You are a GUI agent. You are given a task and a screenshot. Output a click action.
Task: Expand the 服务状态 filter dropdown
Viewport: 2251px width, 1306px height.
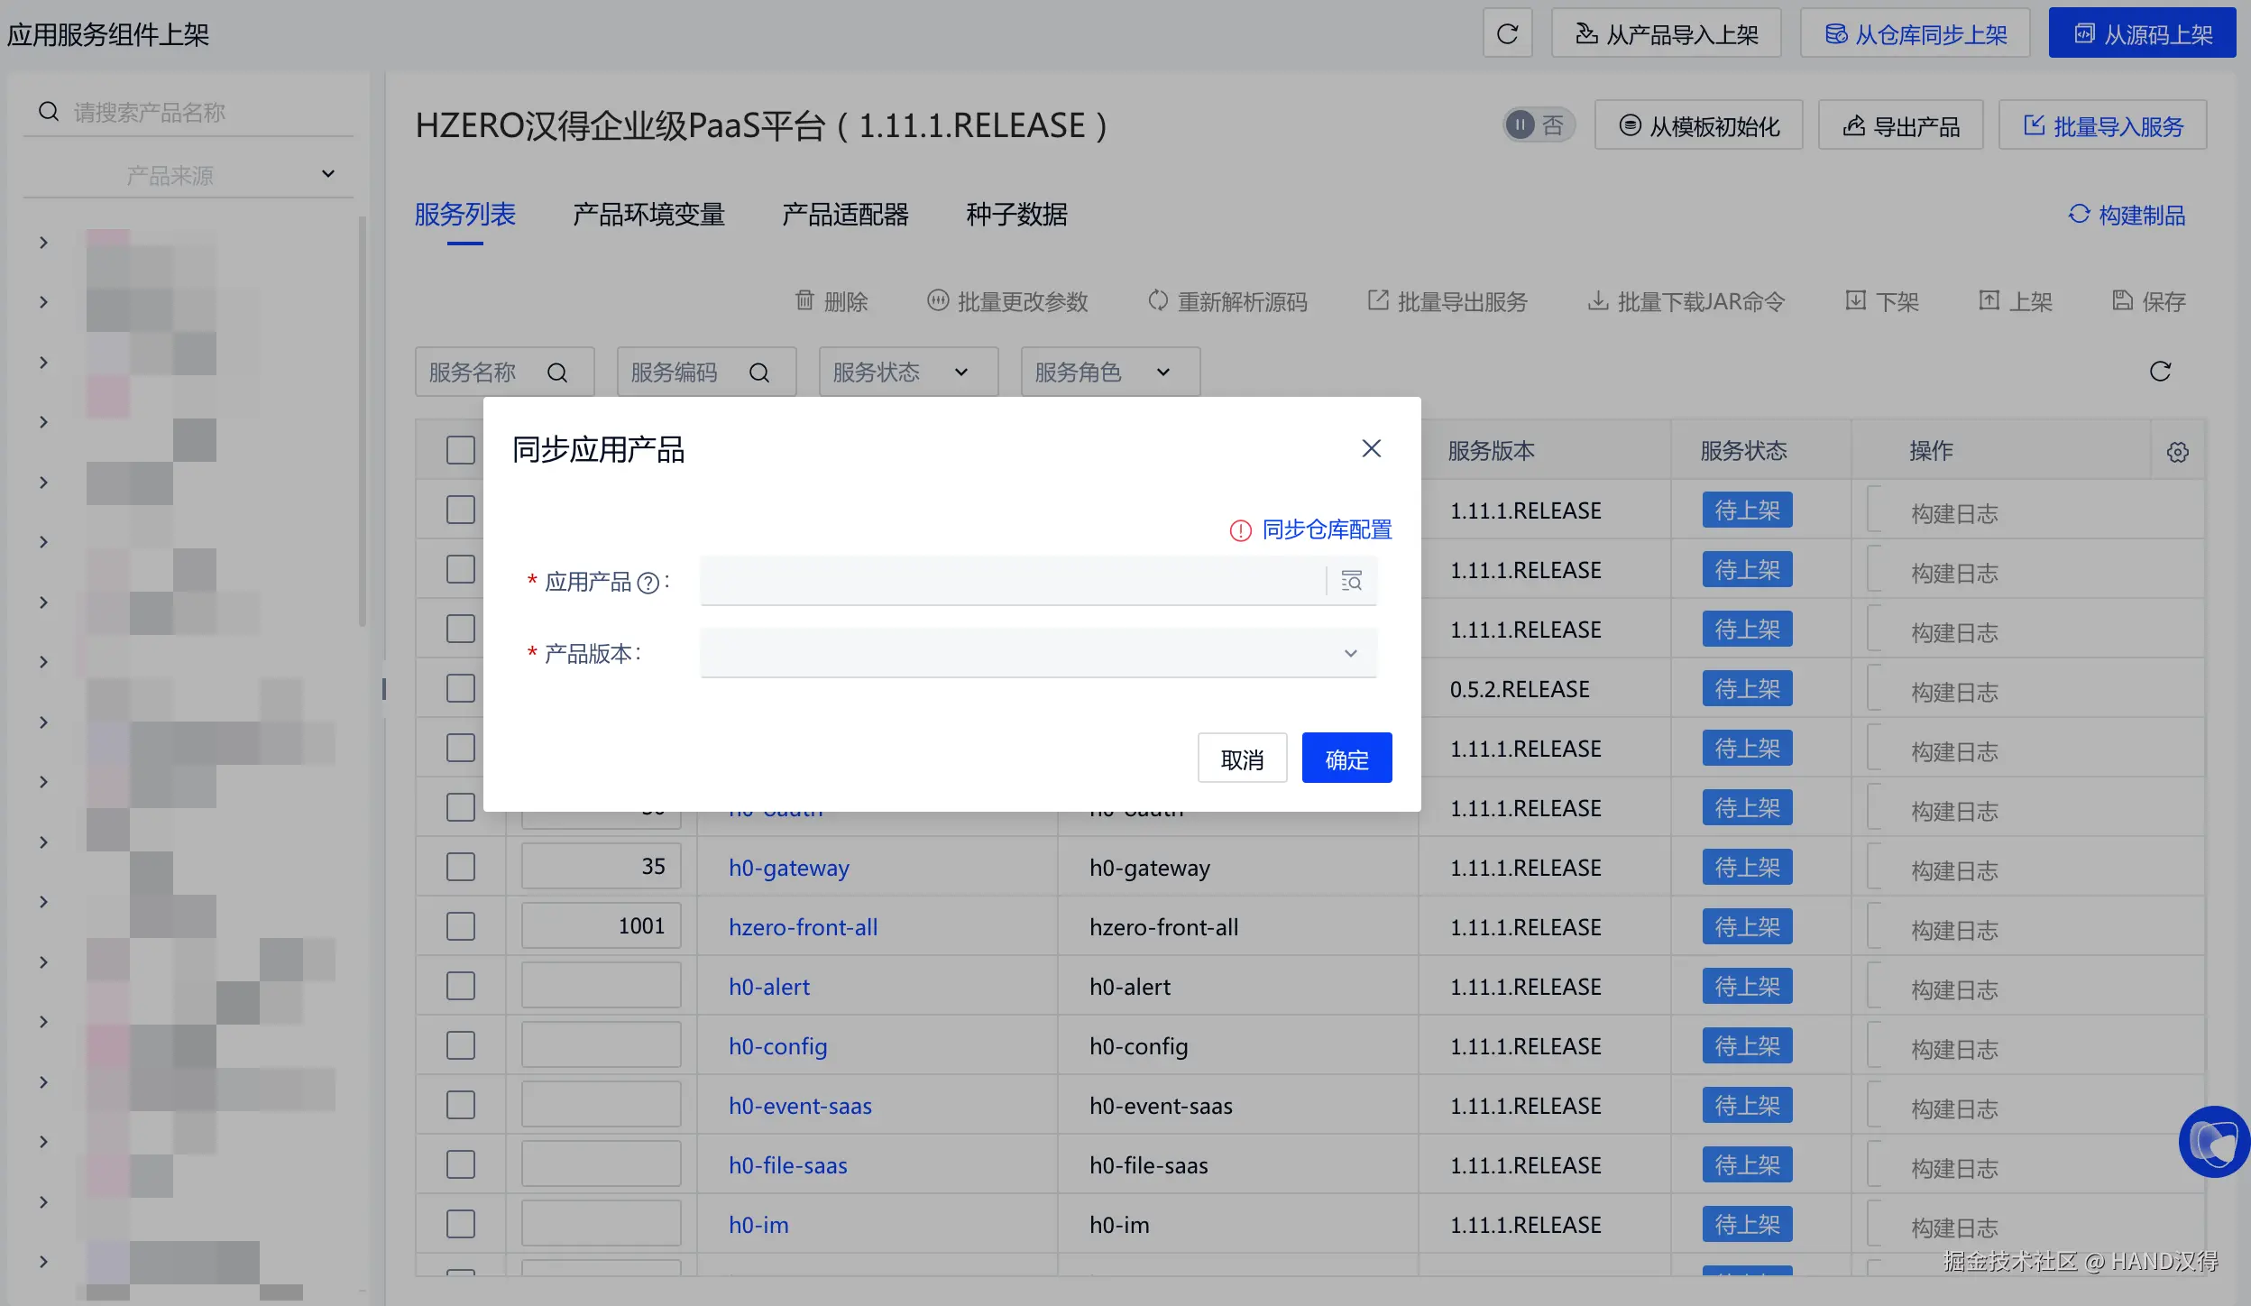tap(907, 372)
